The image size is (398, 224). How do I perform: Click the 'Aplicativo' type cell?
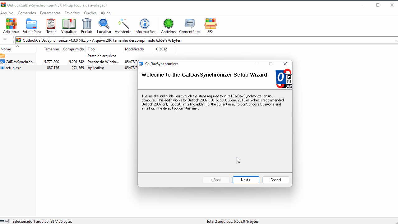click(x=96, y=68)
